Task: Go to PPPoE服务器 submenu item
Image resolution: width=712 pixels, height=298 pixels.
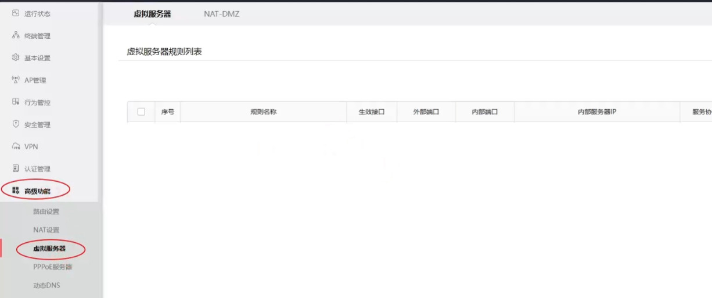Action: [x=52, y=267]
